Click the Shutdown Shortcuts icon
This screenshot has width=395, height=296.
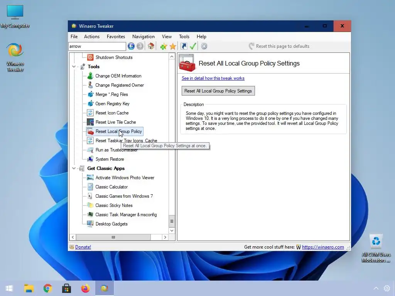pos(90,57)
